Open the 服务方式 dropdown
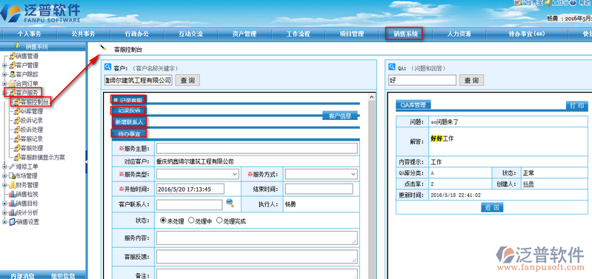The height and width of the screenshot is (279, 592). tap(322, 174)
